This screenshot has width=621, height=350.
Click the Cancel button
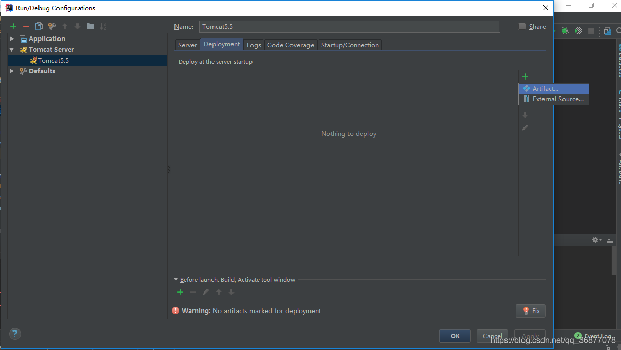(x=493, y=336)
